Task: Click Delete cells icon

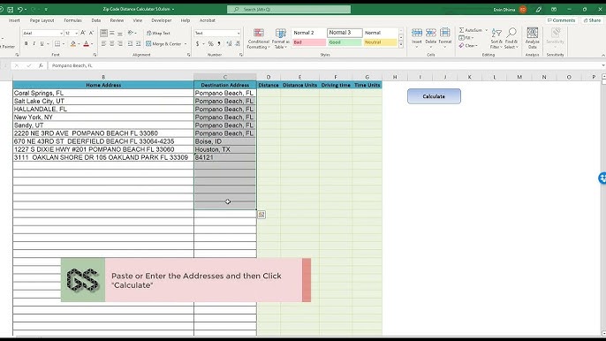Action: tap(430, 34)
